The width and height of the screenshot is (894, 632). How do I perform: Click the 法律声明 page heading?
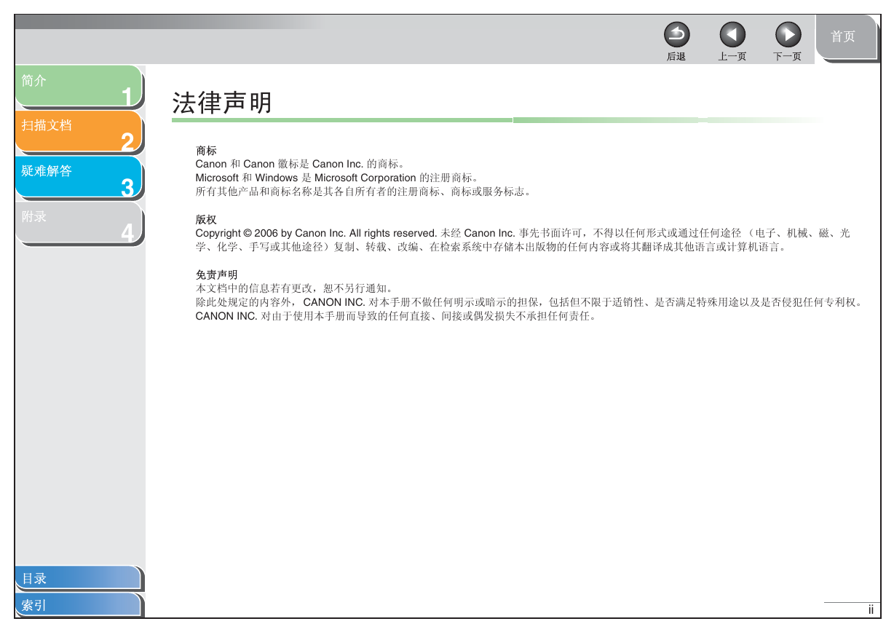222,103
